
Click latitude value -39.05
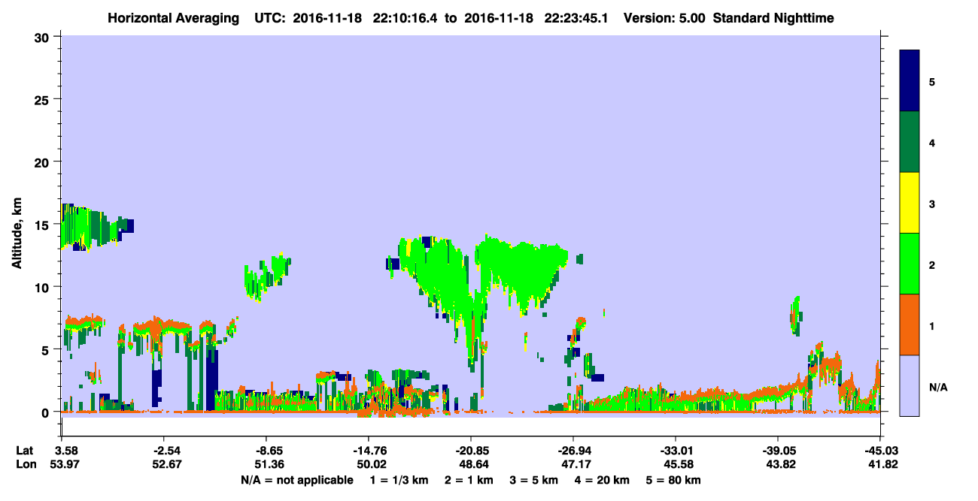778,450
